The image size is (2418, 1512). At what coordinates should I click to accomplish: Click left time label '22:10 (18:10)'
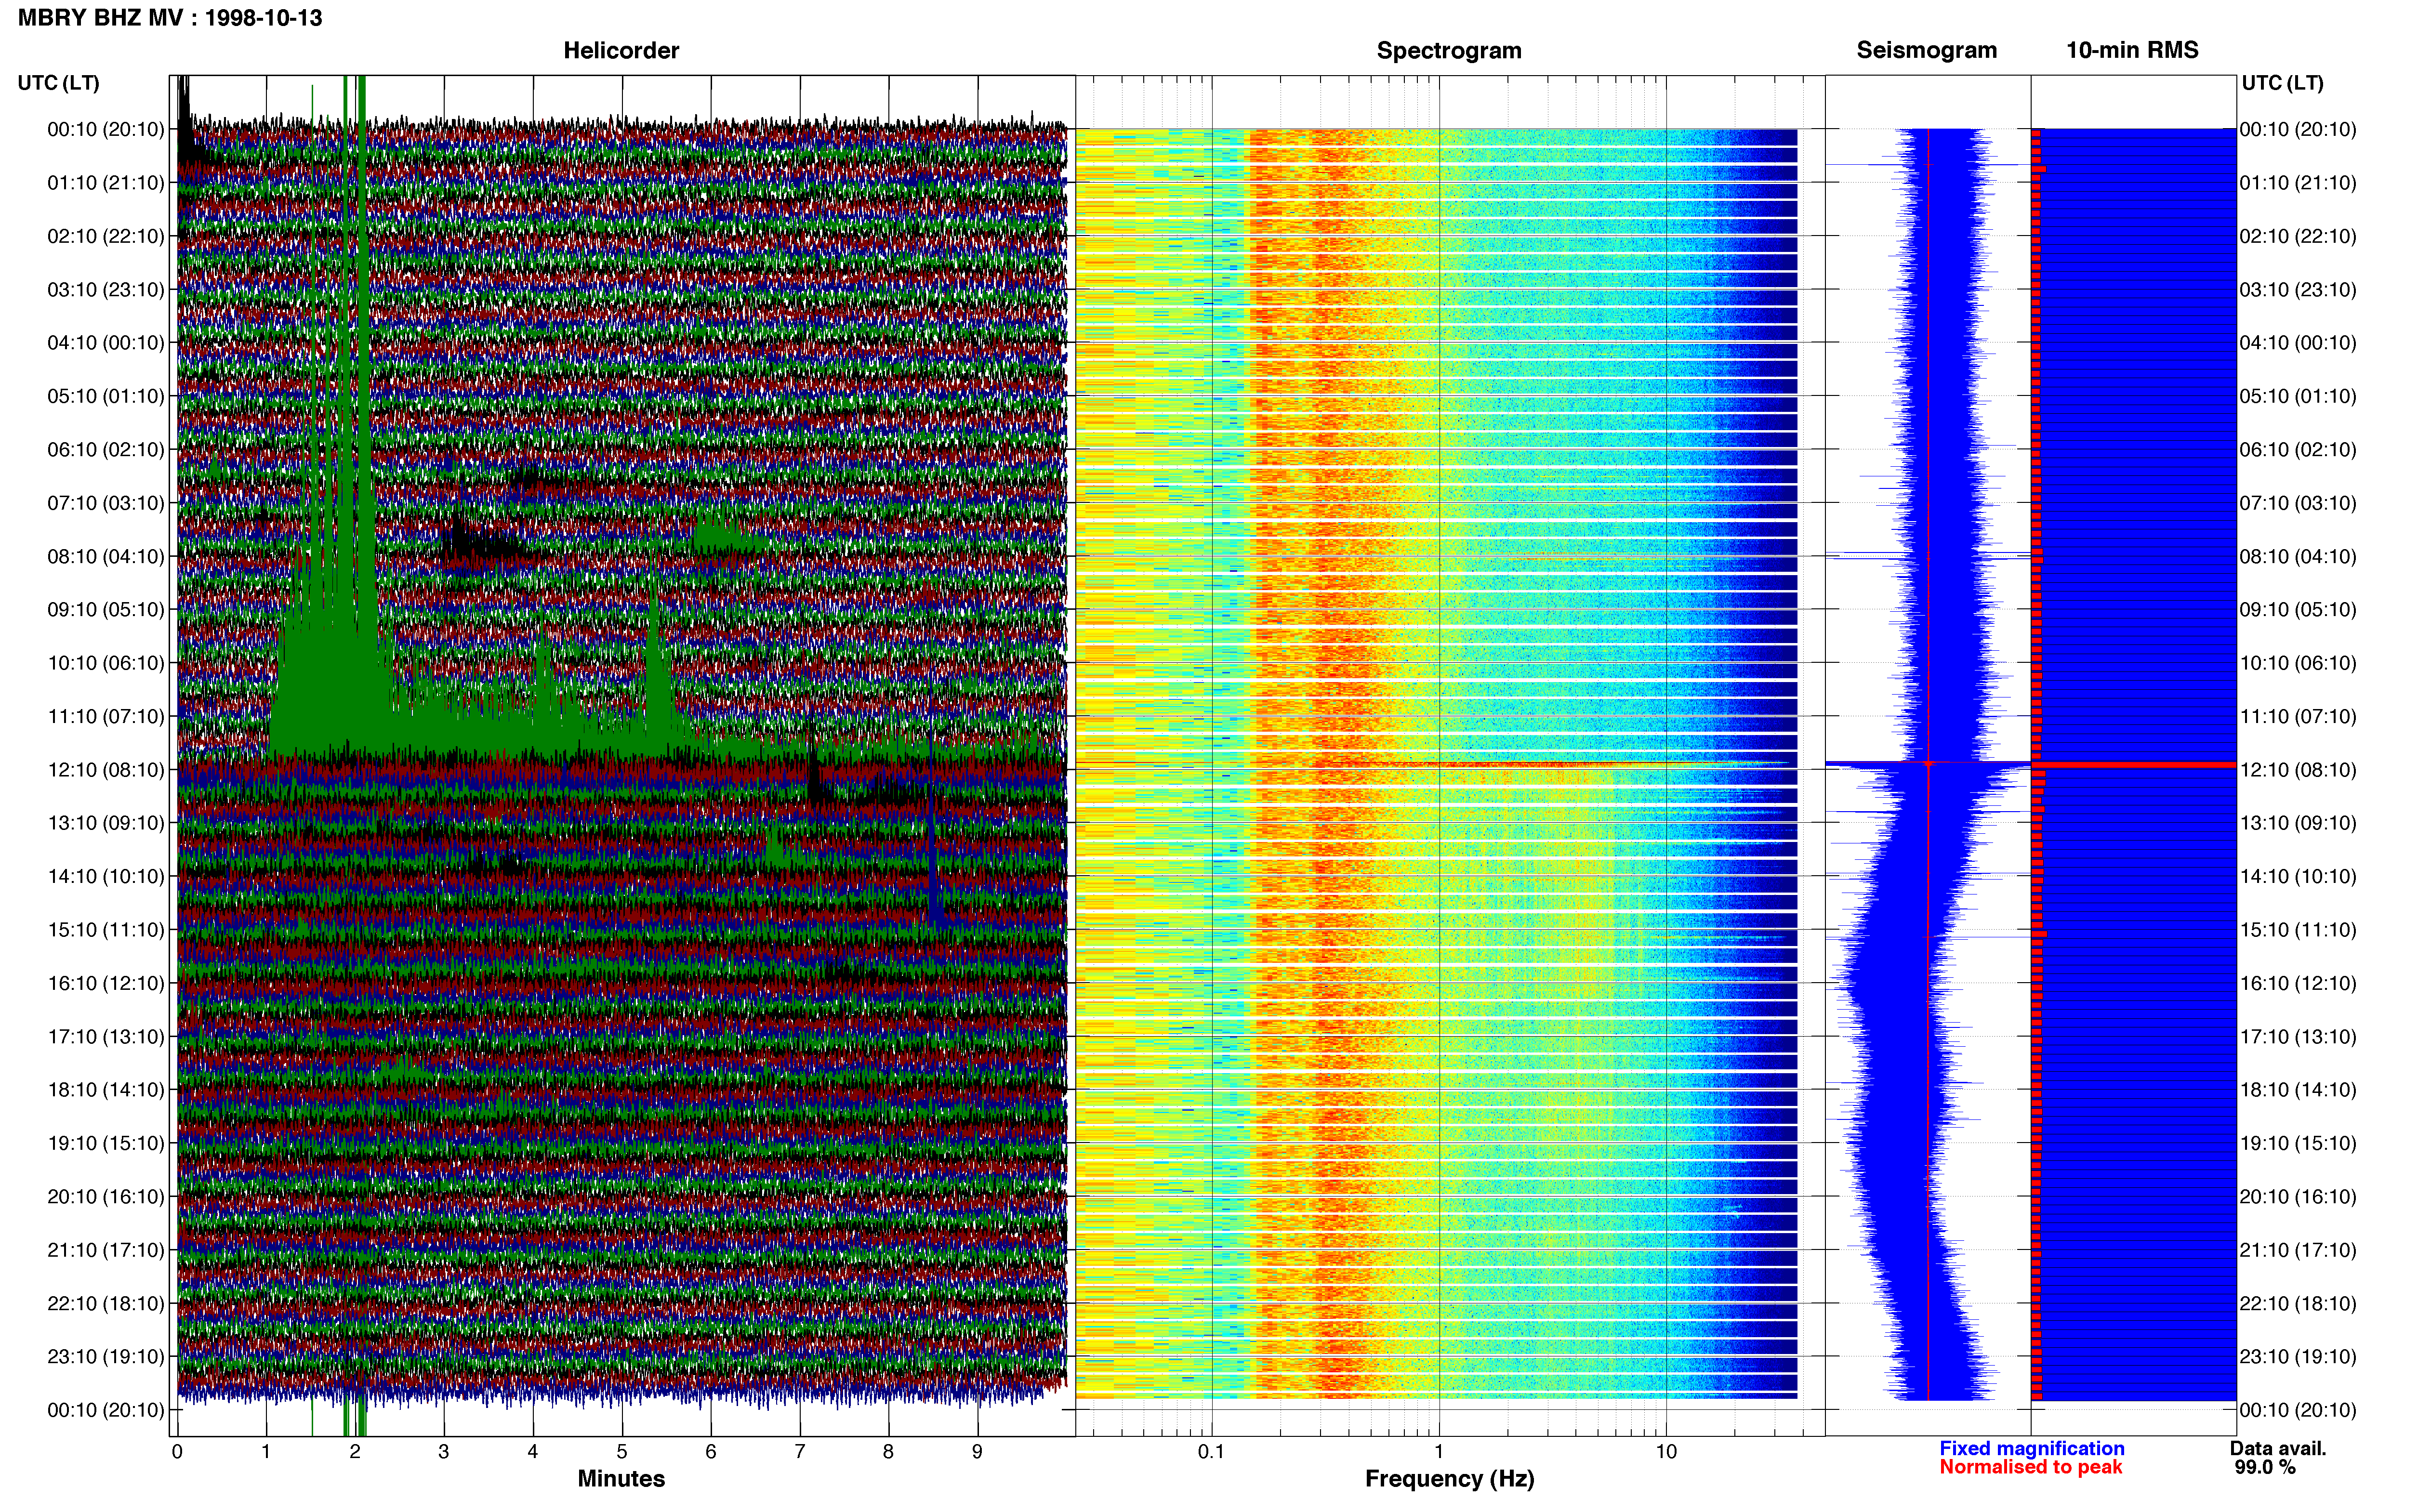(106, 1304)
